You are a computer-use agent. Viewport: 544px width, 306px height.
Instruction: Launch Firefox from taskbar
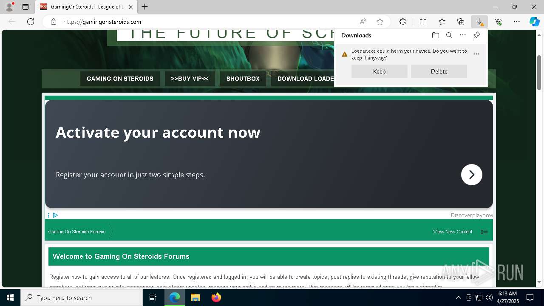(x=216, y=297)
